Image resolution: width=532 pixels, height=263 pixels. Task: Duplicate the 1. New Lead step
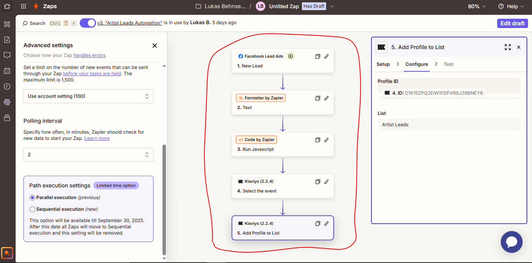[318, 56]
